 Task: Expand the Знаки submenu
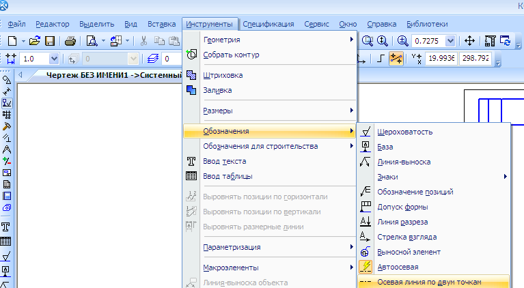point(434,177)
